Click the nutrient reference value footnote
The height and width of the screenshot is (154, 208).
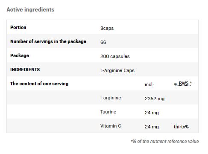tap(165, 141)
